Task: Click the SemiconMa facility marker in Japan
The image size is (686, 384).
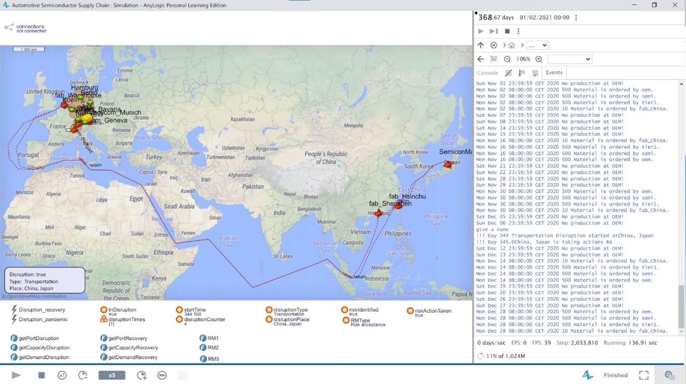Action: pyautogui.click(x=448, y=164)
